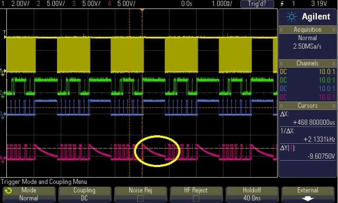Click the green DC 10.0:1 channel row
Image resolution: width=338 pixels, height=203 pixels.
(307, 80)
